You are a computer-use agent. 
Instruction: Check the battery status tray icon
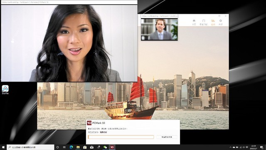coord(237,147)
